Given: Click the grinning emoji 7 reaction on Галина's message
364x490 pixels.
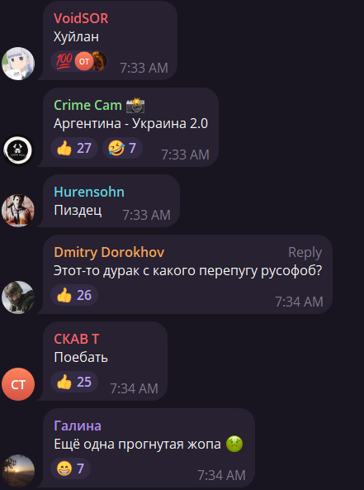Looking at the screenshot, I should click(x=70, y=469).
